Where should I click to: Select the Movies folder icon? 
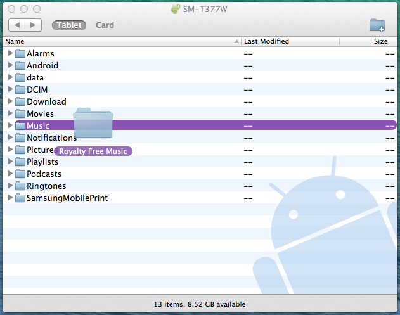tap(20, 113)
